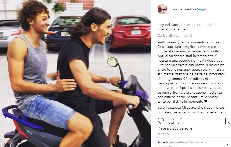Open lory_del_santo profile picture avatar

[163, 9]
